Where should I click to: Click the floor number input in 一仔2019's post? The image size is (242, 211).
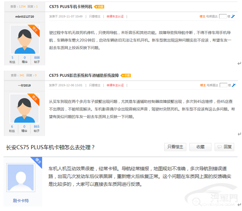223,85
